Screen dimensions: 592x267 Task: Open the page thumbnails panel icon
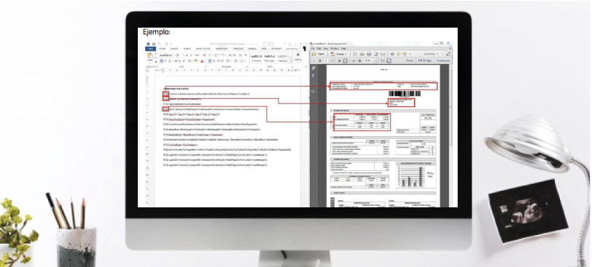click(313, 68)
